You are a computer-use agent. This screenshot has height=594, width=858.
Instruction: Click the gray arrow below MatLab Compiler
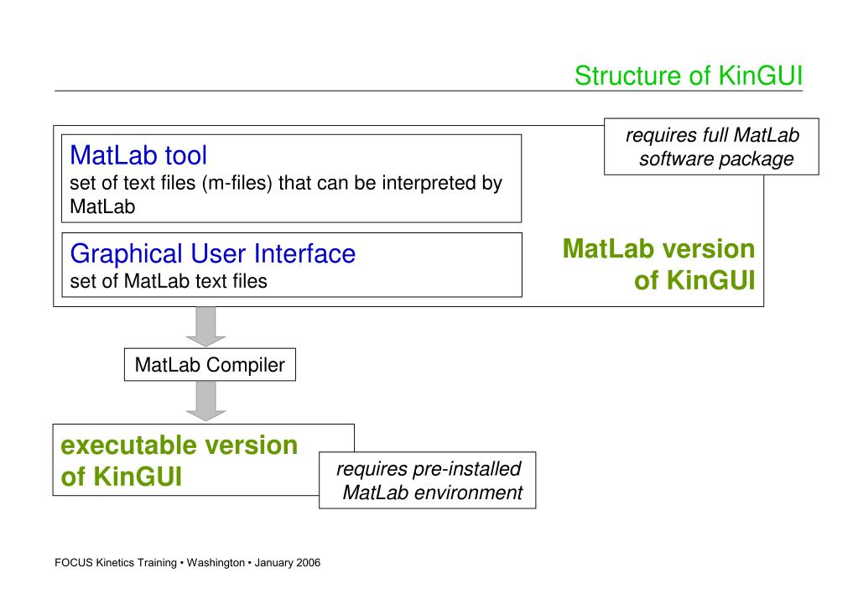(x=205, y=401)
